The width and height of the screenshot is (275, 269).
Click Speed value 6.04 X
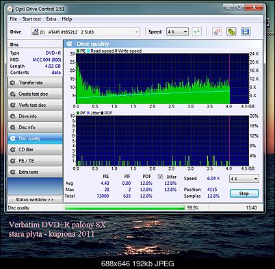[x=213, y=179]
